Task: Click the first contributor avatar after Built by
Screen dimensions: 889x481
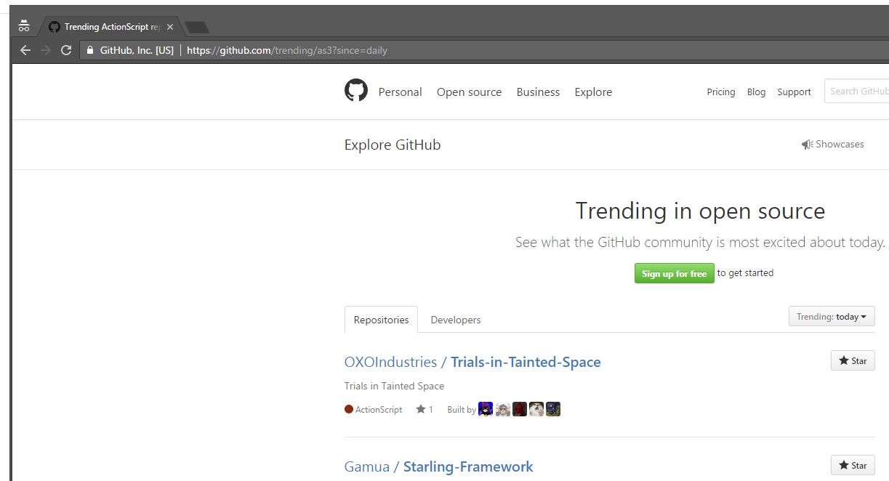Action: pos(486,409)
